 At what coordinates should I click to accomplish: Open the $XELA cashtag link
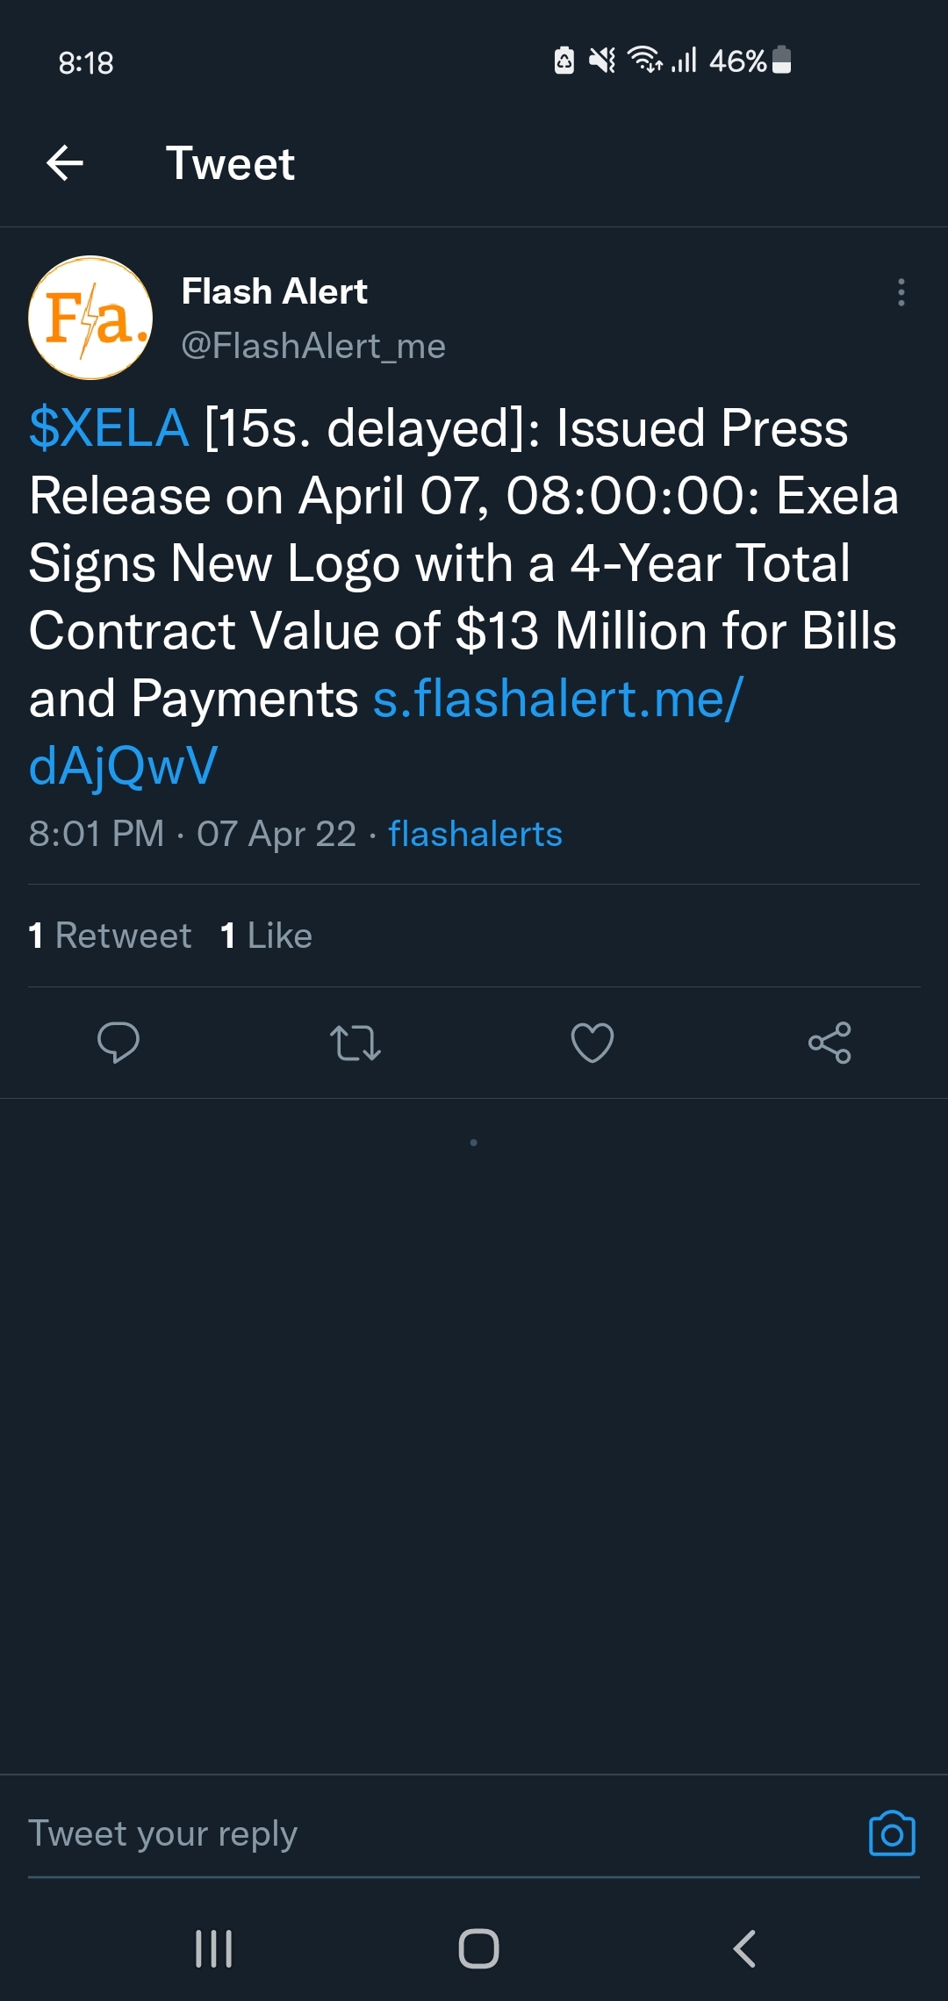tap(109, 428)
